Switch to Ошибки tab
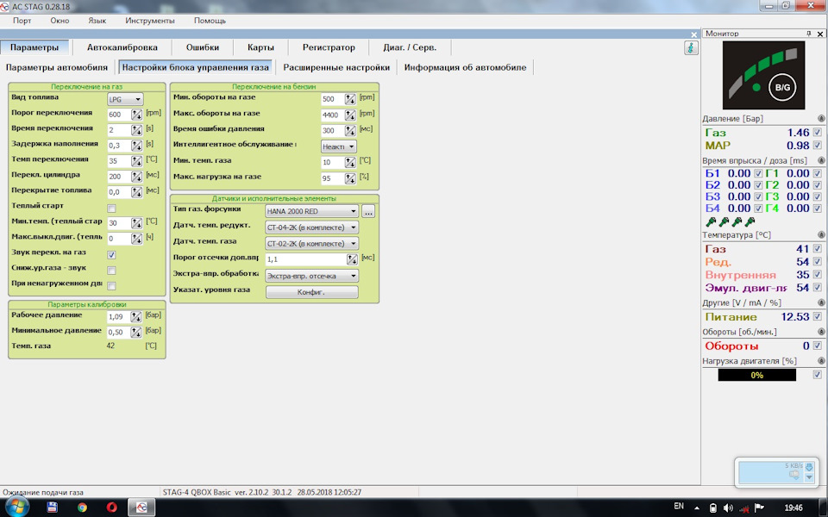Viewport: 828px width, 517px height. tap(202, 47)
